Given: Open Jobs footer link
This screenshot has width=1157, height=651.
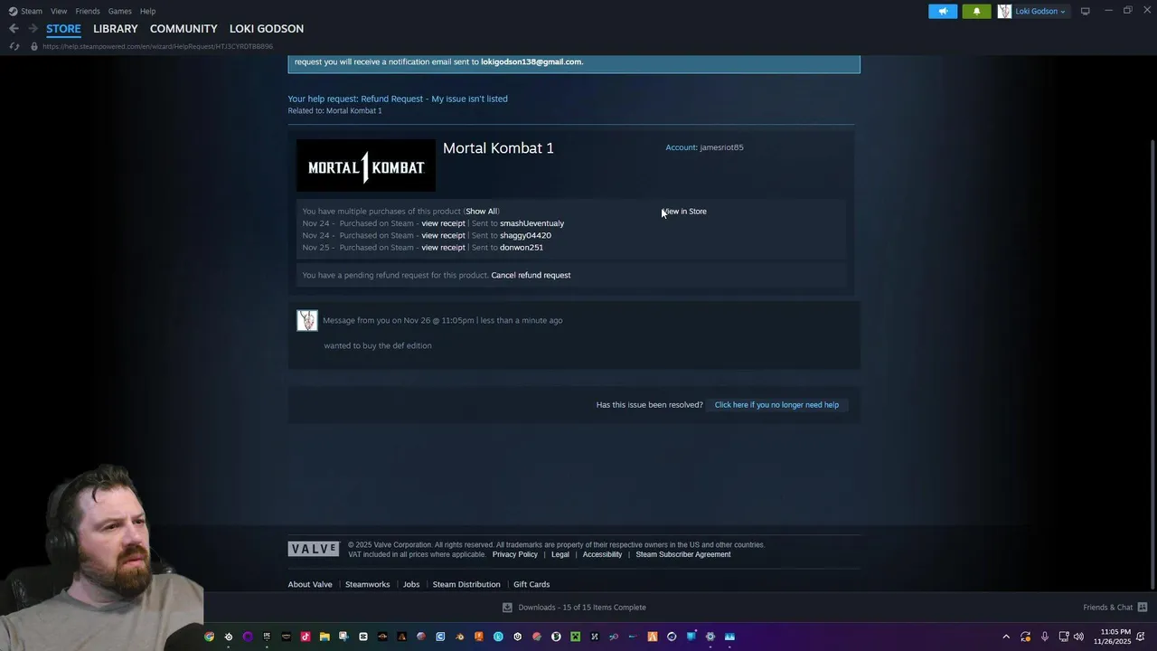Looking at the screenshot, I should pyautogui.click(x=411, y=584).
